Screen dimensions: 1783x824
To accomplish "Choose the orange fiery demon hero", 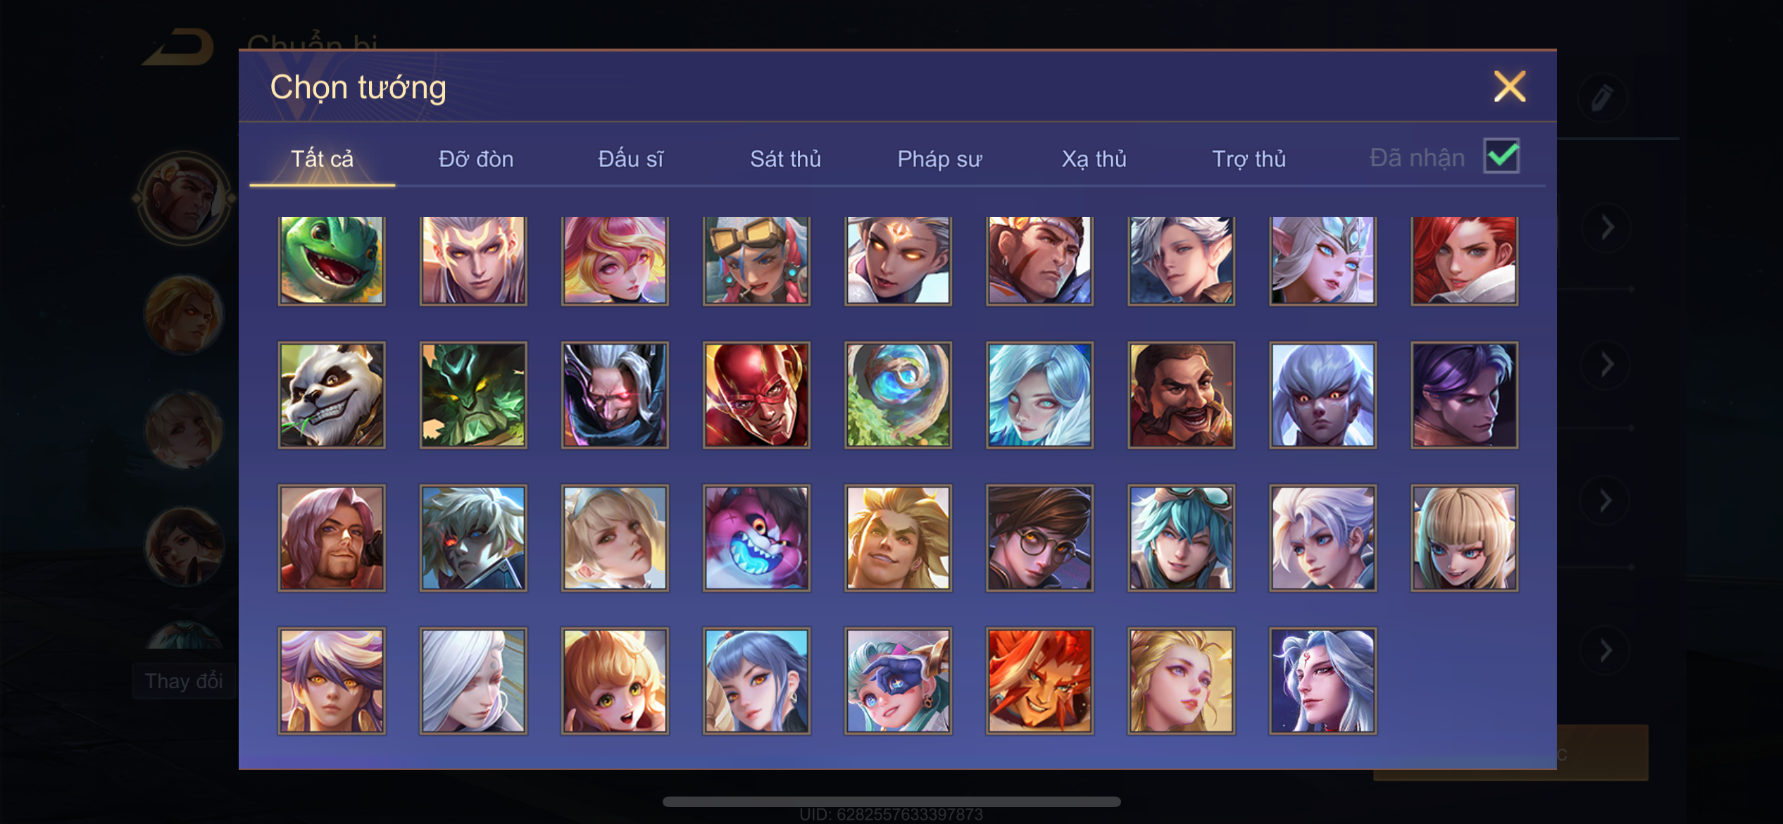I will pyautogui.click(x=1039, y=681).
